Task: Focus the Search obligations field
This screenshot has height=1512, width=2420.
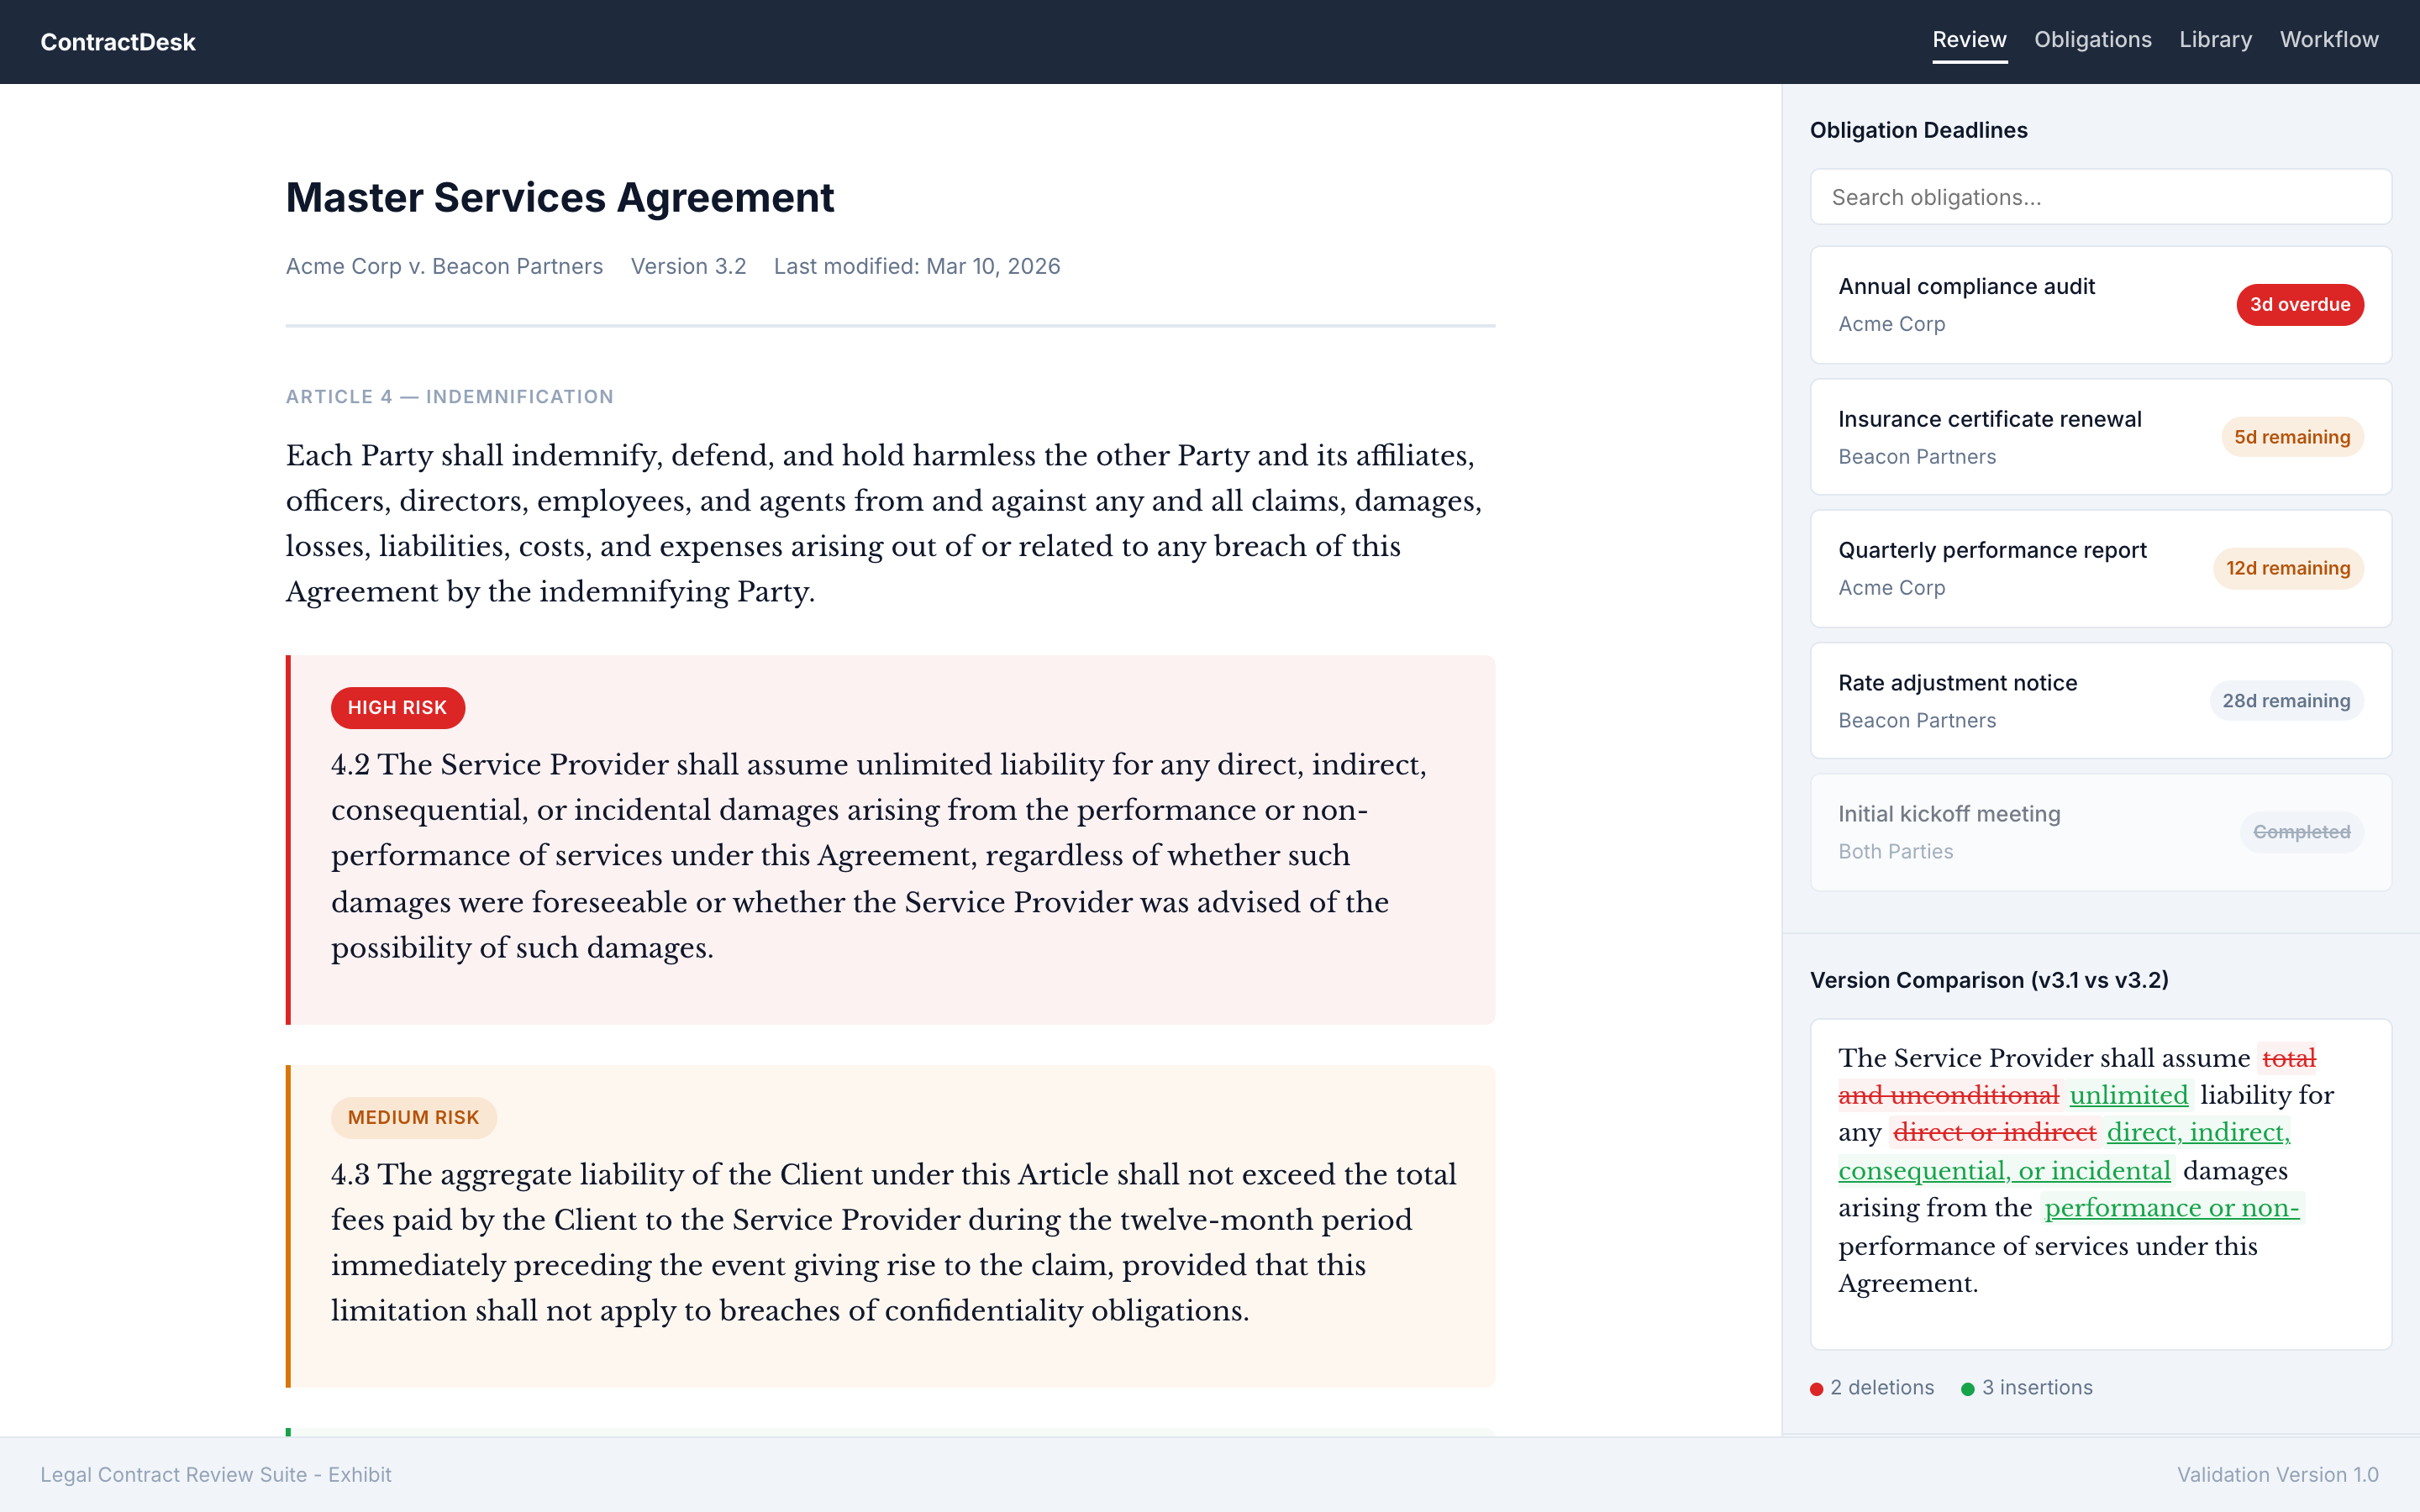Action: [2100, 197]
